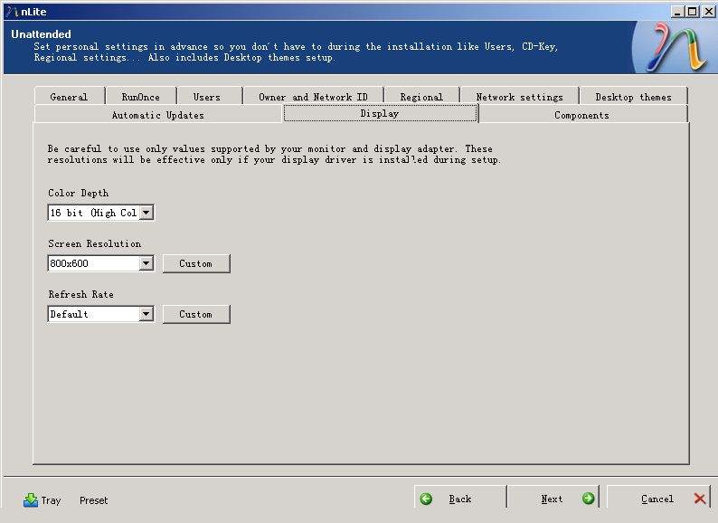Select the Users tab
The image size is (718, 523).
(x=206, y=97)
